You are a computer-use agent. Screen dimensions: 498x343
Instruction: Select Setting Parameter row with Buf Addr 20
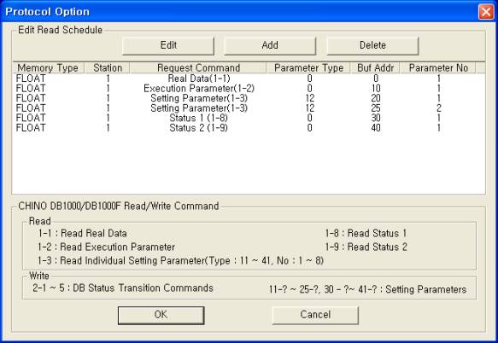[x=249, y=98]
